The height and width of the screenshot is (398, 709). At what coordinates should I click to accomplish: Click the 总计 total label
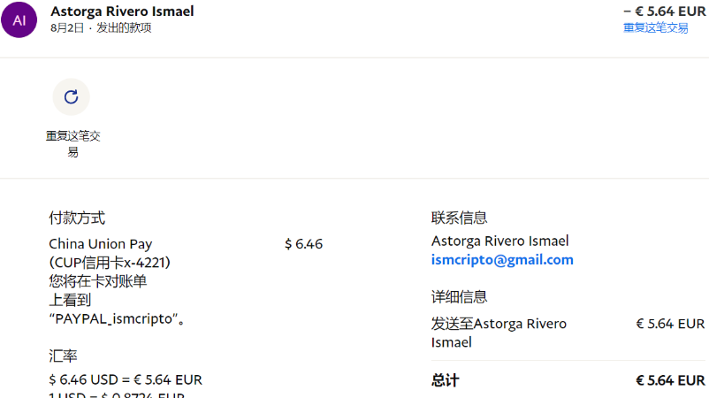click(446, 380)
